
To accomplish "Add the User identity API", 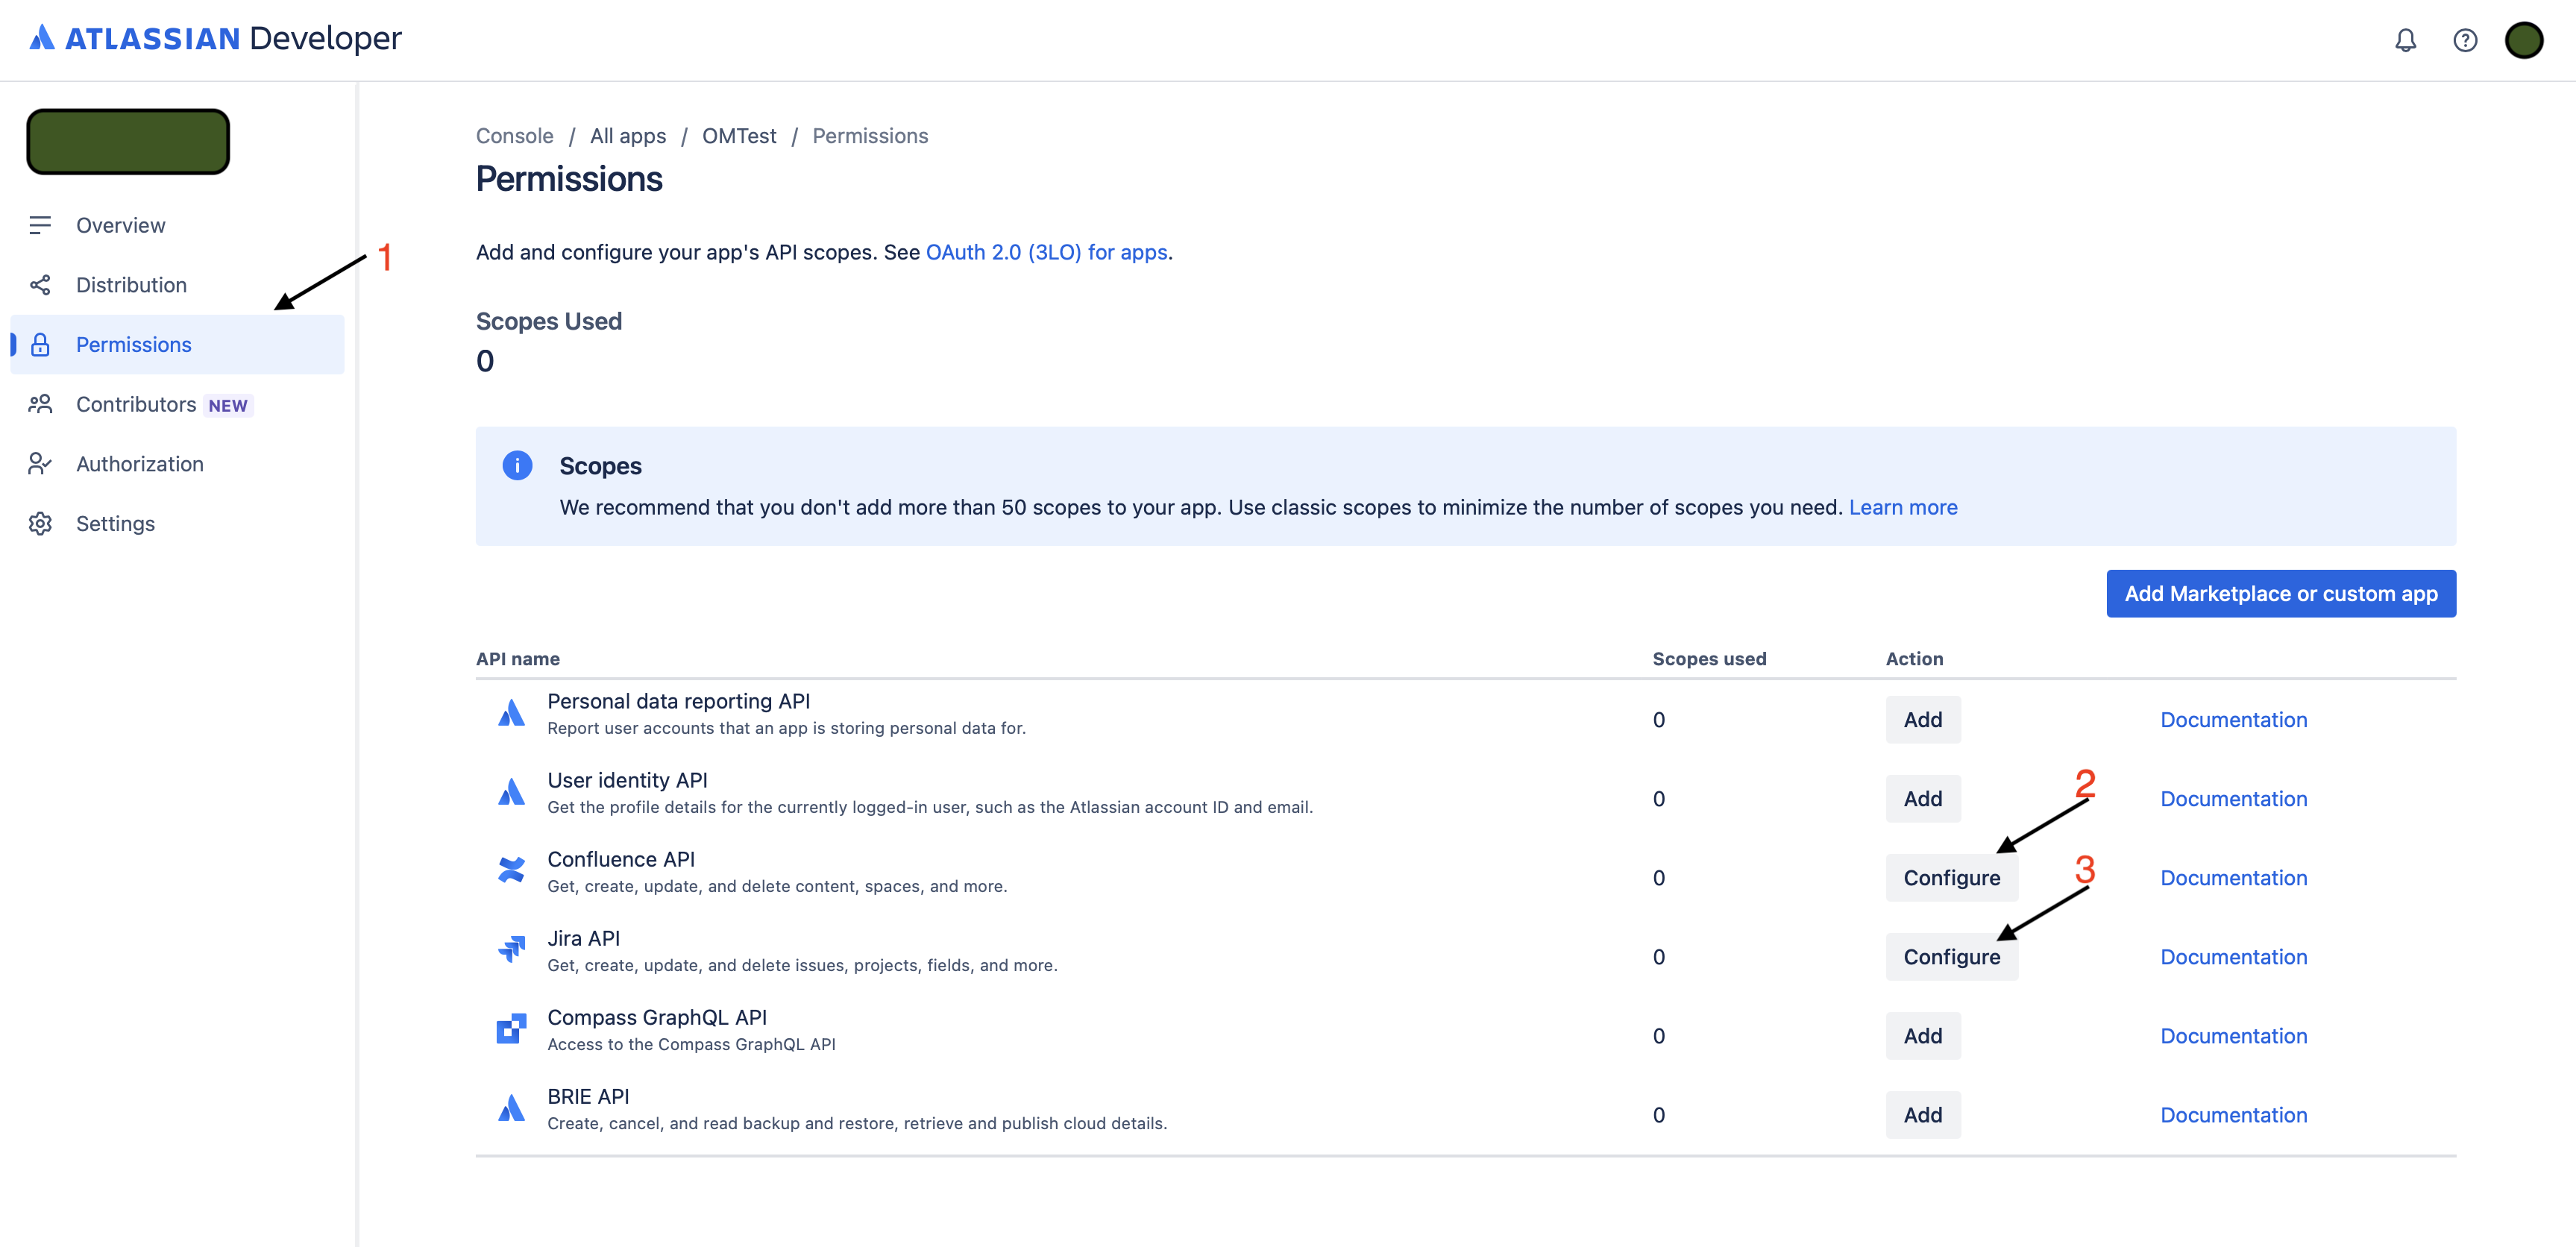I will tap(1922, 799).
